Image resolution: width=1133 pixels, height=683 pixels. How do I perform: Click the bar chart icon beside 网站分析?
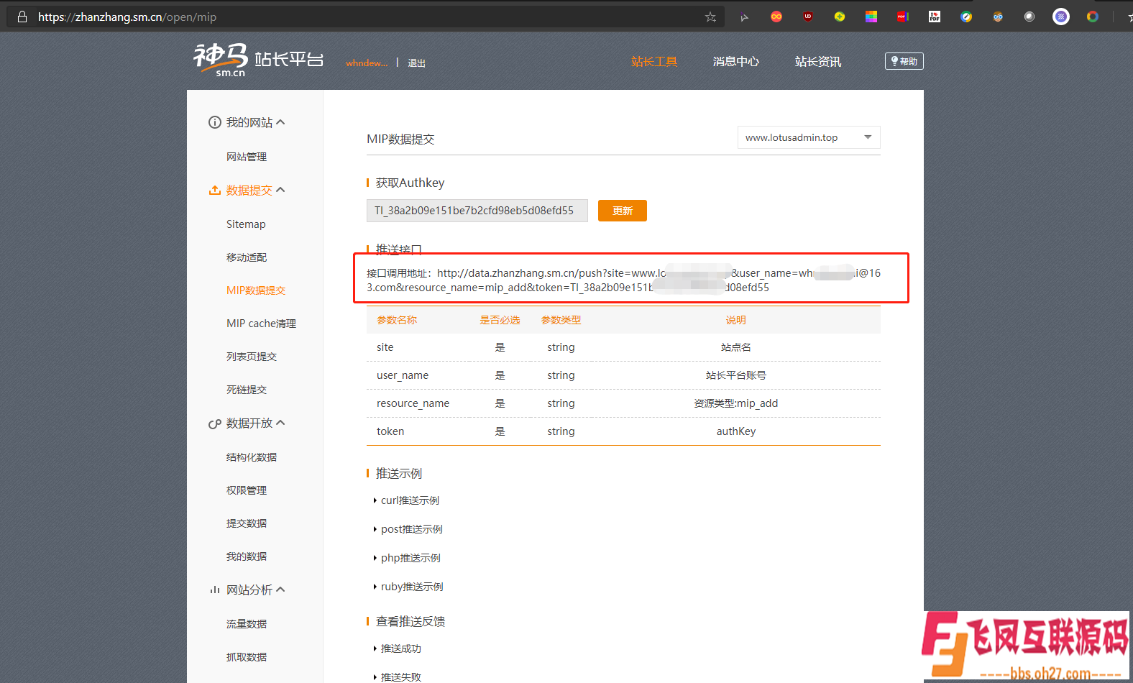pyautogui.click(x=214, y=590)
